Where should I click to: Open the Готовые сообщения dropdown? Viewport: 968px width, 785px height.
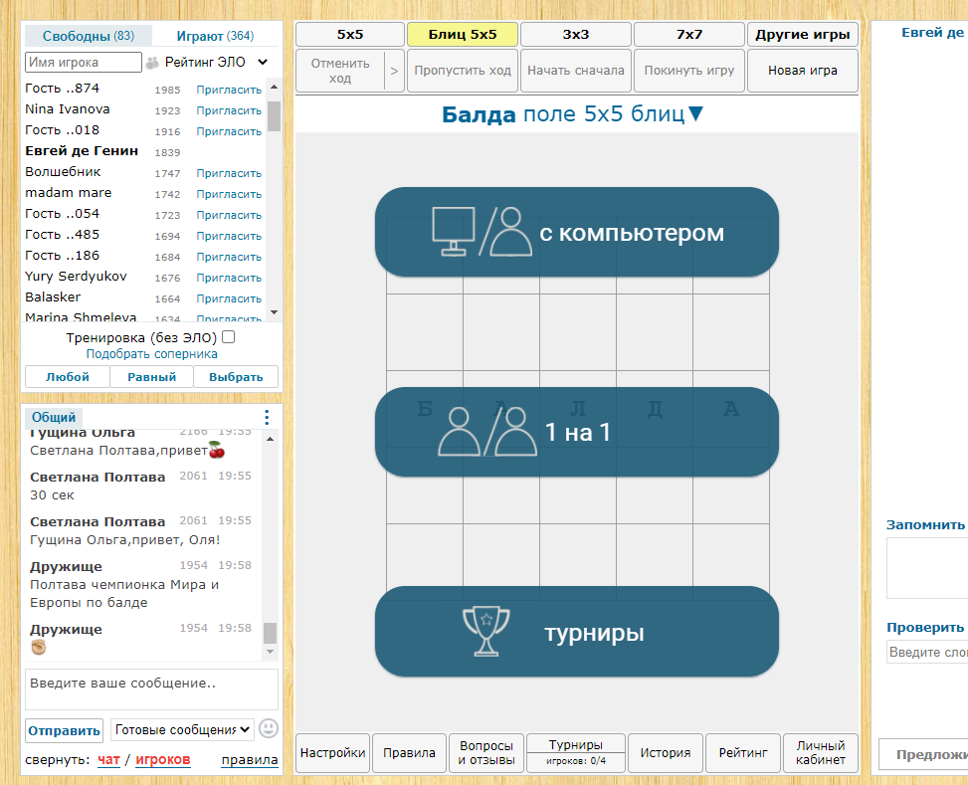(x=182, y=730)
